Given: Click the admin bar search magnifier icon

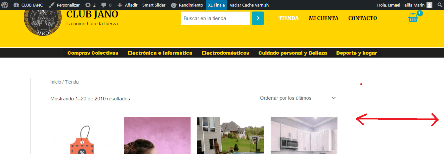Looking at the screenshot, I should coord(440,5).
